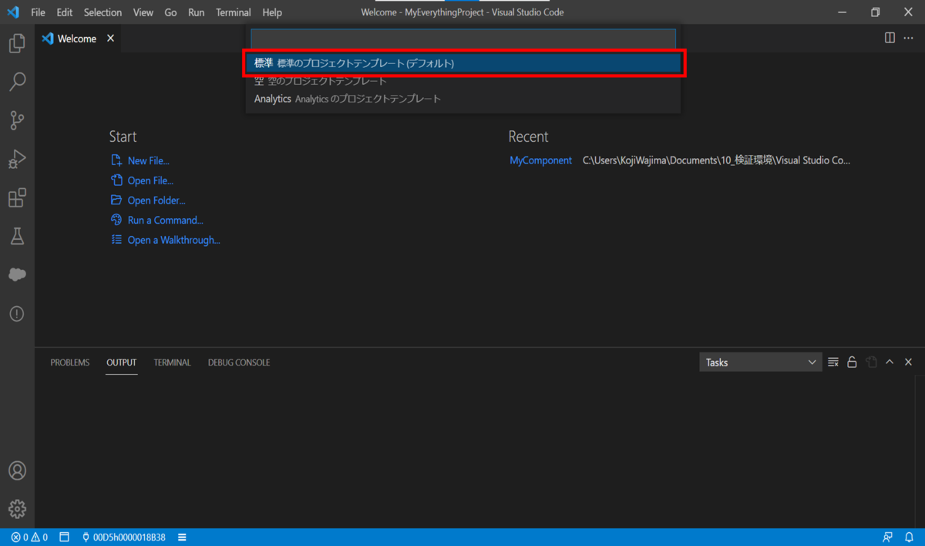Switch to the OUTPUT panel tab

click(122, 362)
